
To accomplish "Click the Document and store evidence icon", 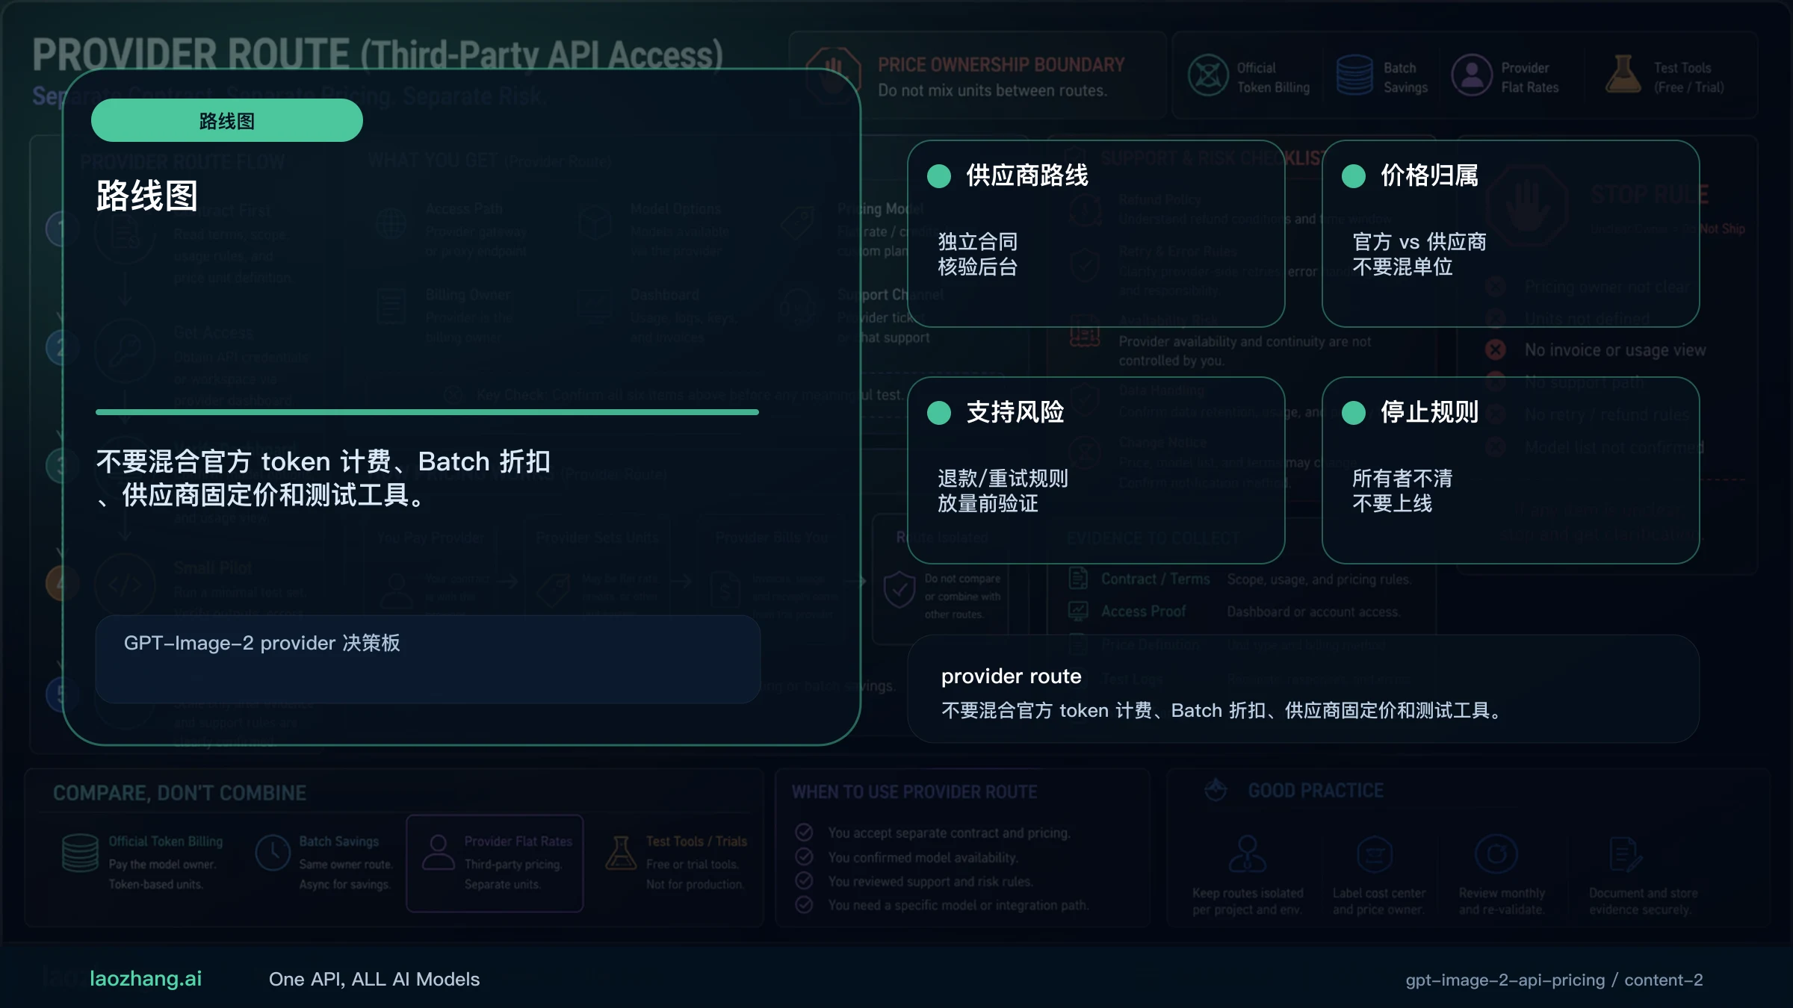I will click(1626, 854).
